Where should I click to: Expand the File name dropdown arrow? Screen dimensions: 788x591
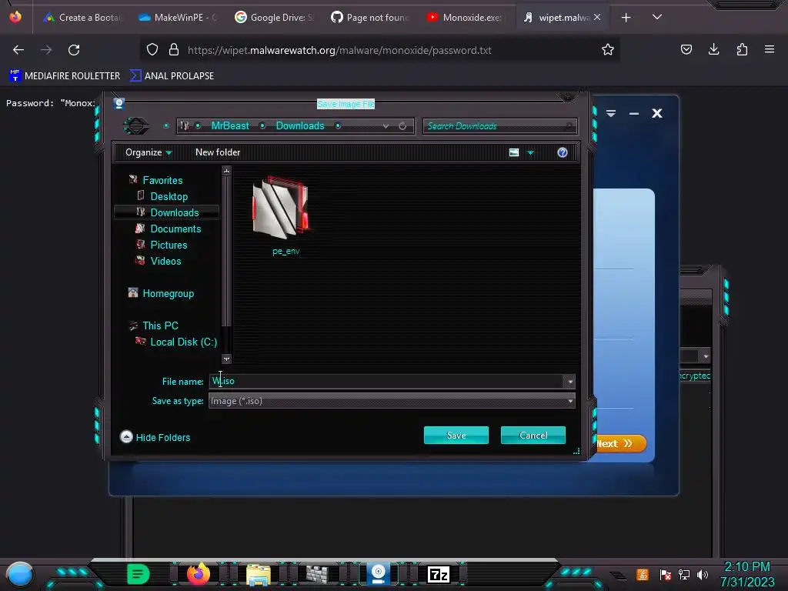(x=570, y=382)
